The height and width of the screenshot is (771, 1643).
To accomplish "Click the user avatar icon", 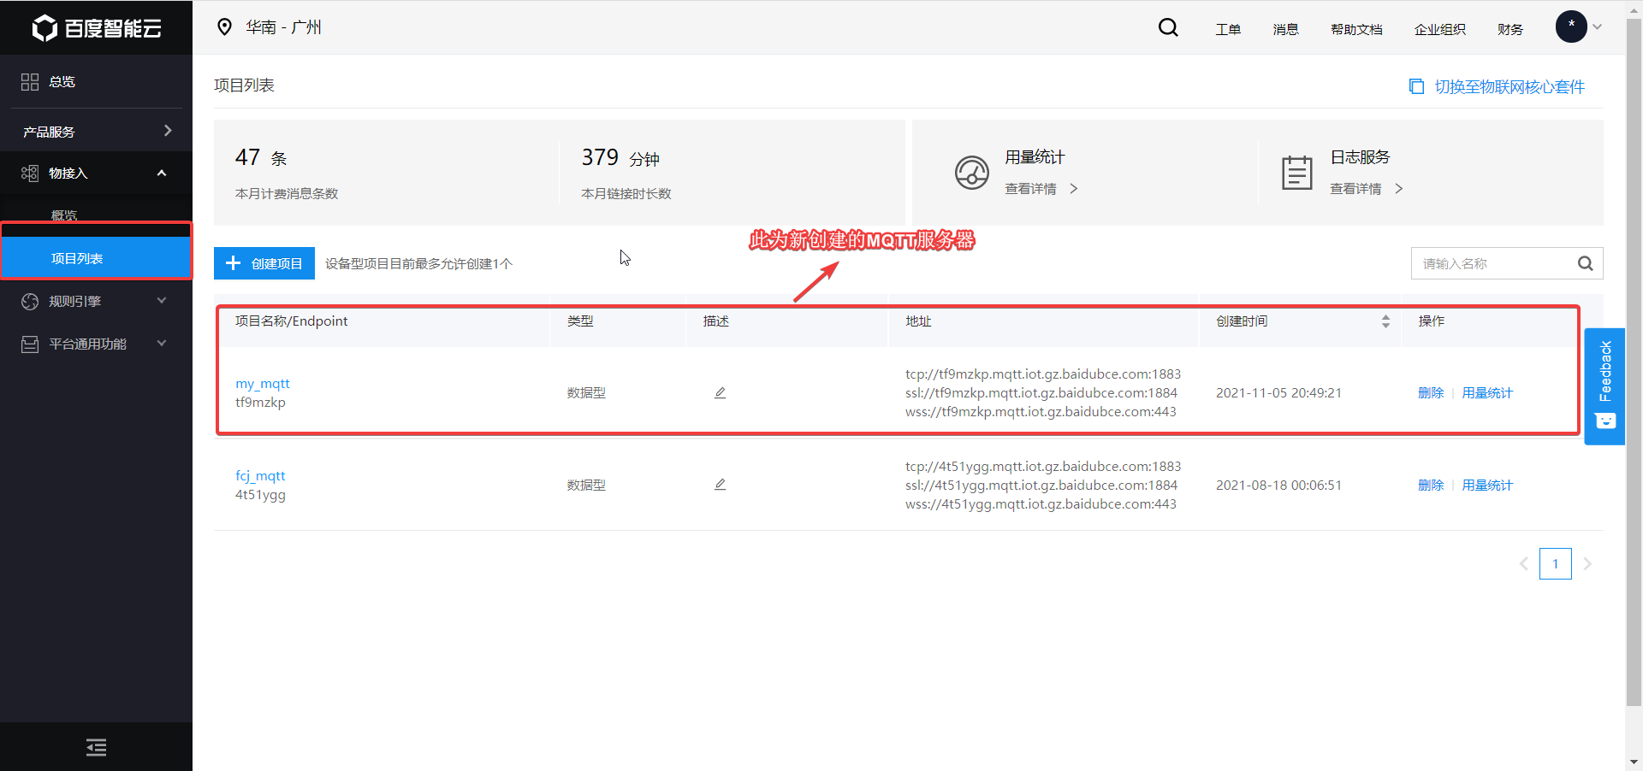I will [x=1571, y=26].
